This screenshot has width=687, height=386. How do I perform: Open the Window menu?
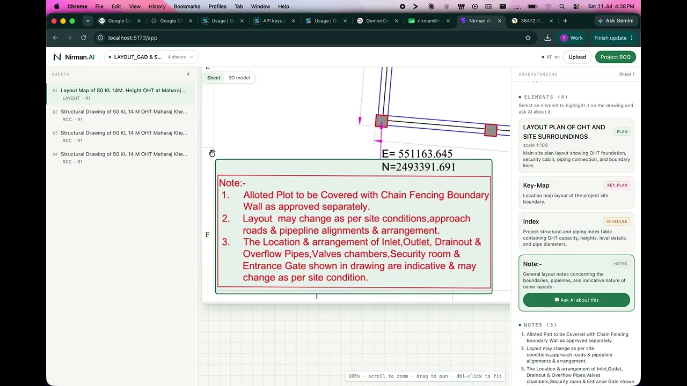click(x=260, y=6)
